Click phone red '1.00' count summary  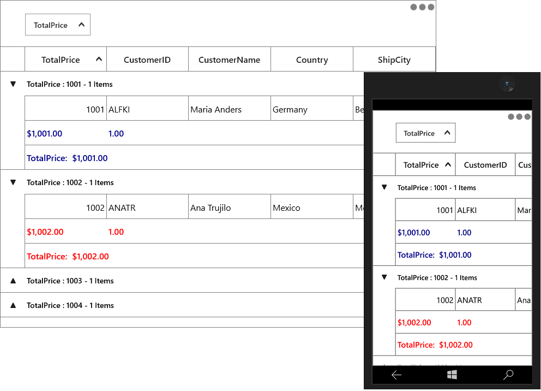click(x=464, y=323)
